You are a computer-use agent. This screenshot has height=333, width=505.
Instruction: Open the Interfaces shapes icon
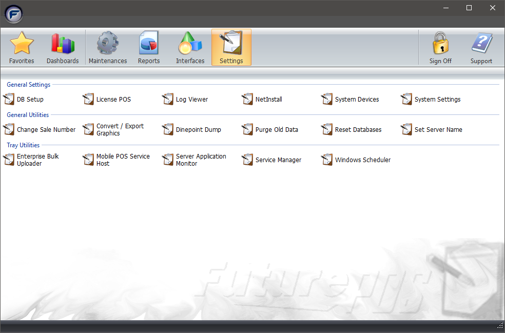[190, 43]
